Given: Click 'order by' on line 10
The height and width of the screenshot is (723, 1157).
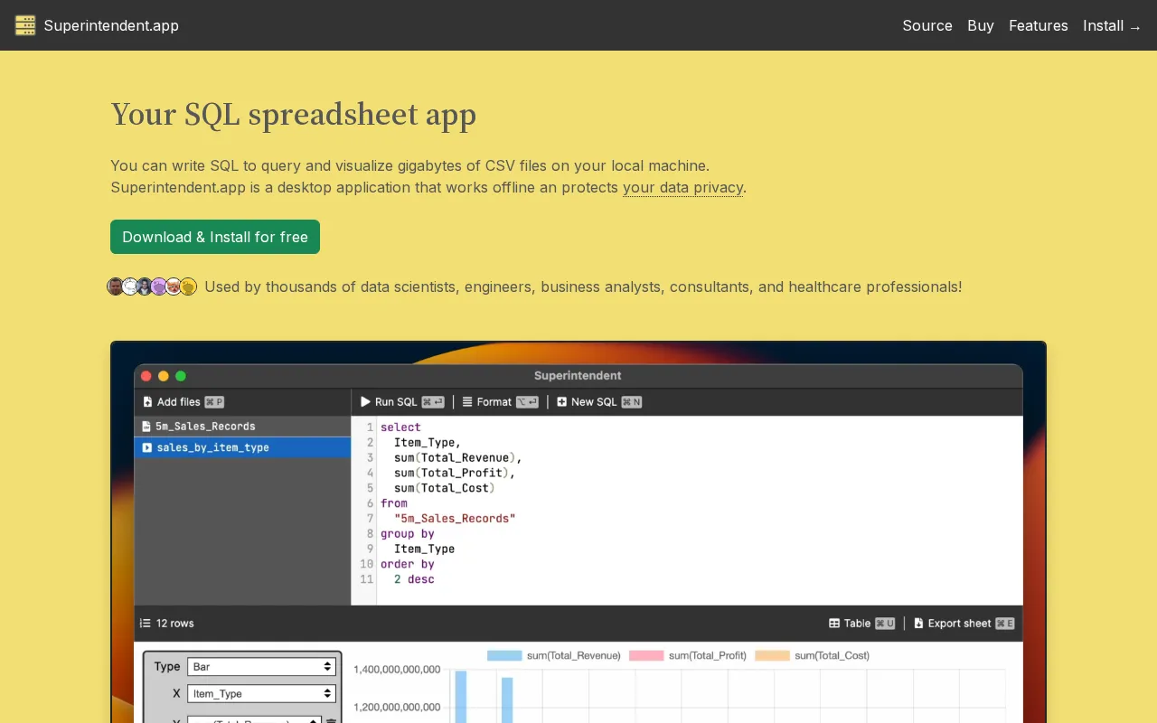Looking at the screenshot, I should coord(408,564).
